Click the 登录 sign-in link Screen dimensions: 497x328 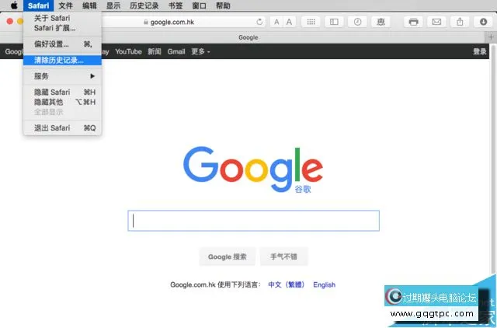pos(480,51)
